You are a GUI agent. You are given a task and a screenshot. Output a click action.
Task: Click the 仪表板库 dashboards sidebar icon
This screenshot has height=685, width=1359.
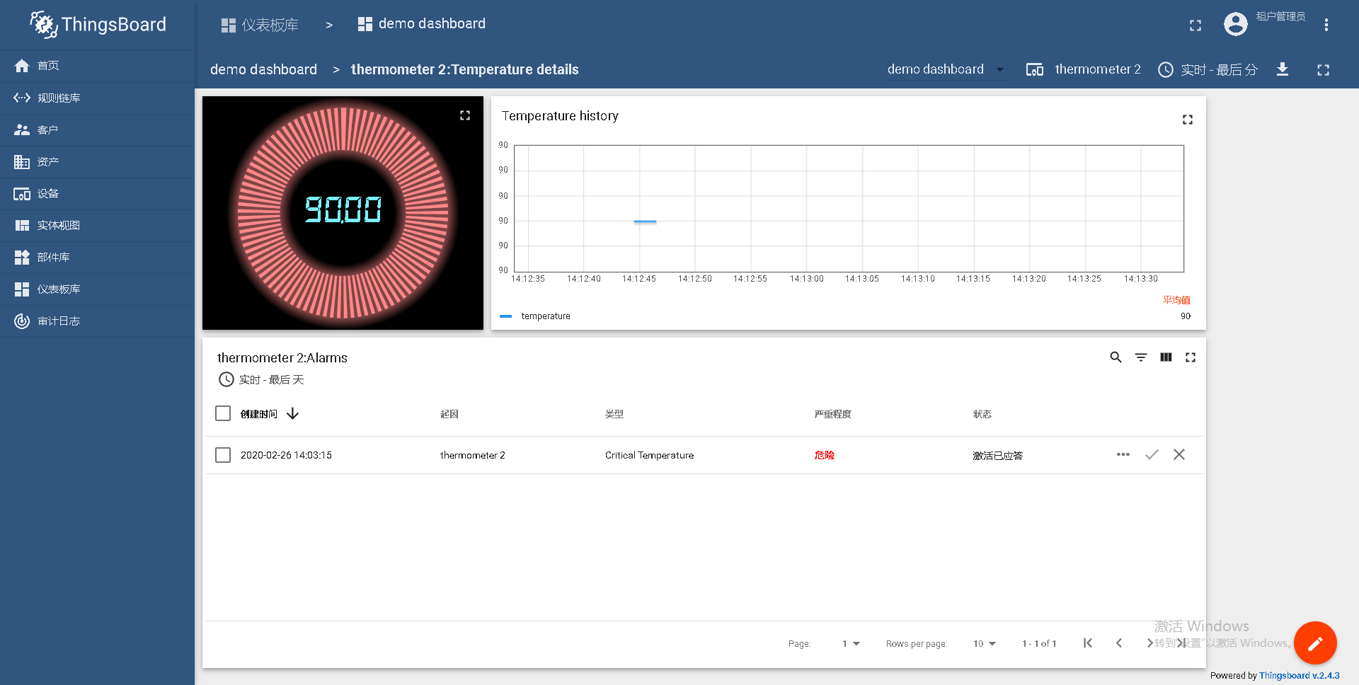point(22,289)
